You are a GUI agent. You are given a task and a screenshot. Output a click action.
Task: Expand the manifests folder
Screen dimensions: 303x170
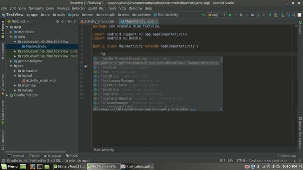(x=11, y=32)
